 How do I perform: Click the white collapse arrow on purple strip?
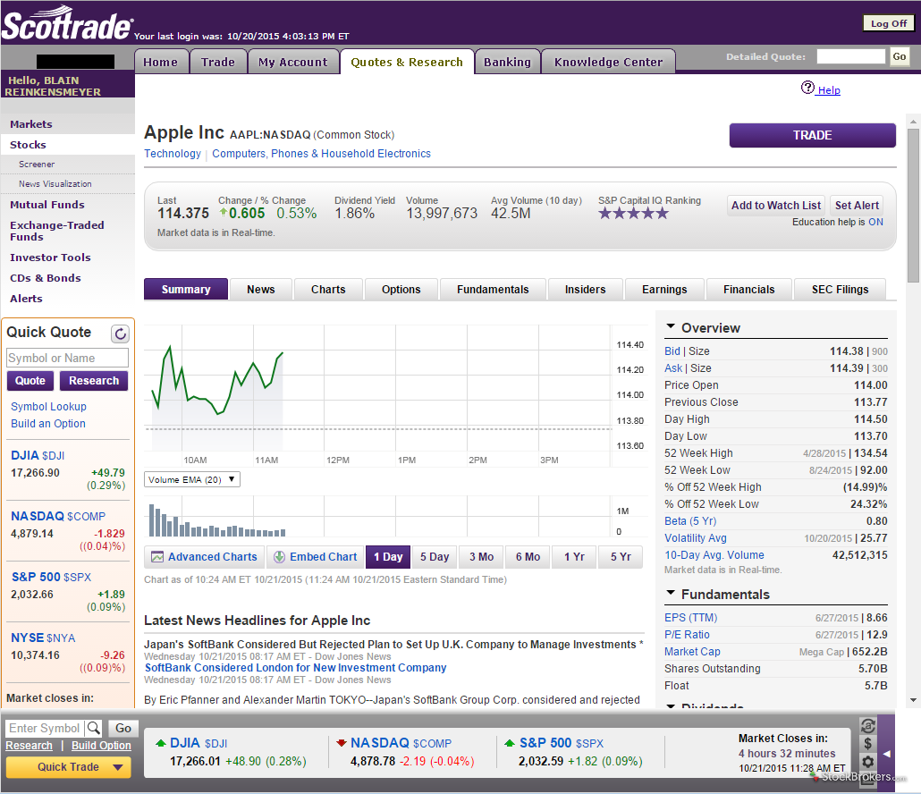coord(887,754)
